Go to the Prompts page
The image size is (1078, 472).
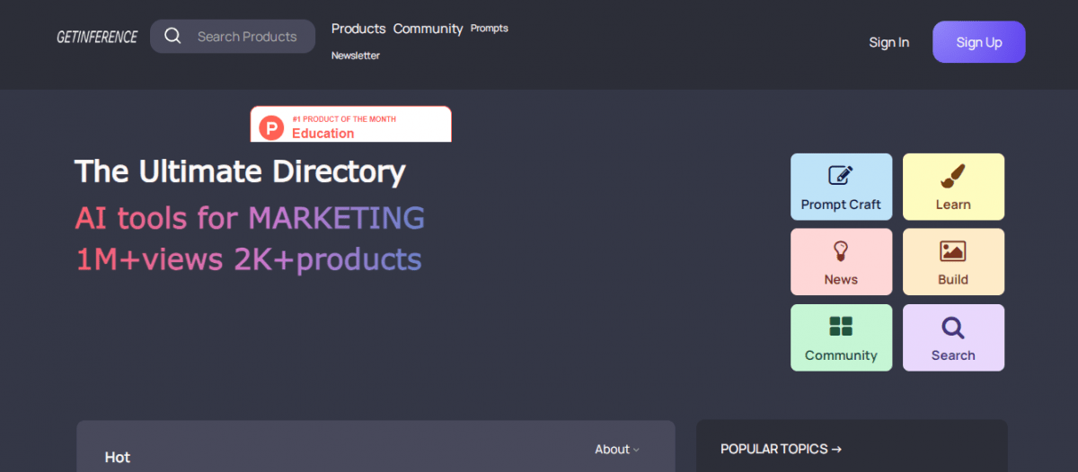point(490,29)
